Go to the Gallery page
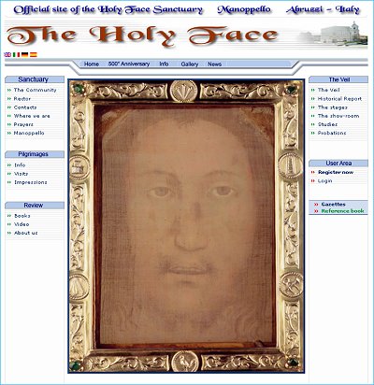The width and height of the screenshot is (374, 385). pyautogui.click(x=190, y=64)
